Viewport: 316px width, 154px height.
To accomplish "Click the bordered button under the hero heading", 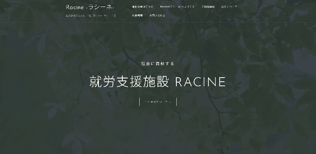I will [158, 102].
